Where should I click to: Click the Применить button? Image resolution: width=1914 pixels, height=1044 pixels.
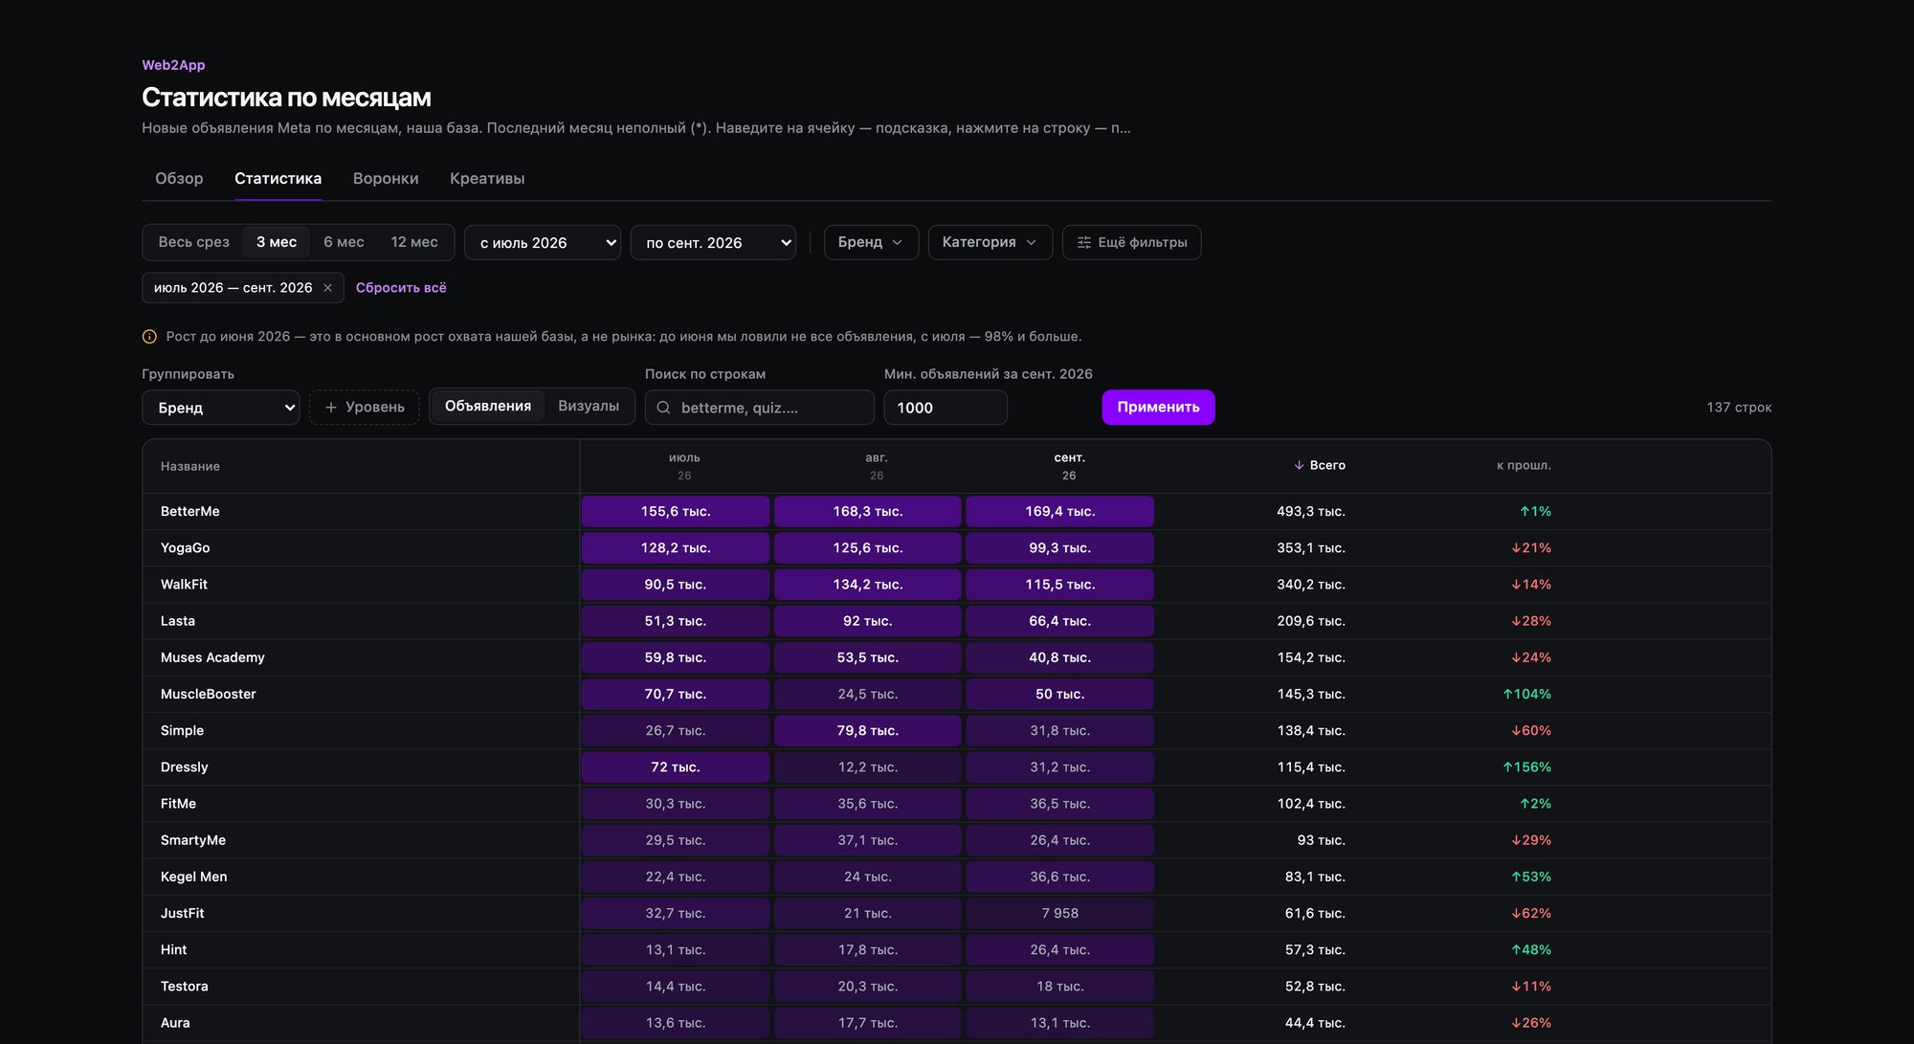coord(1158,408)
